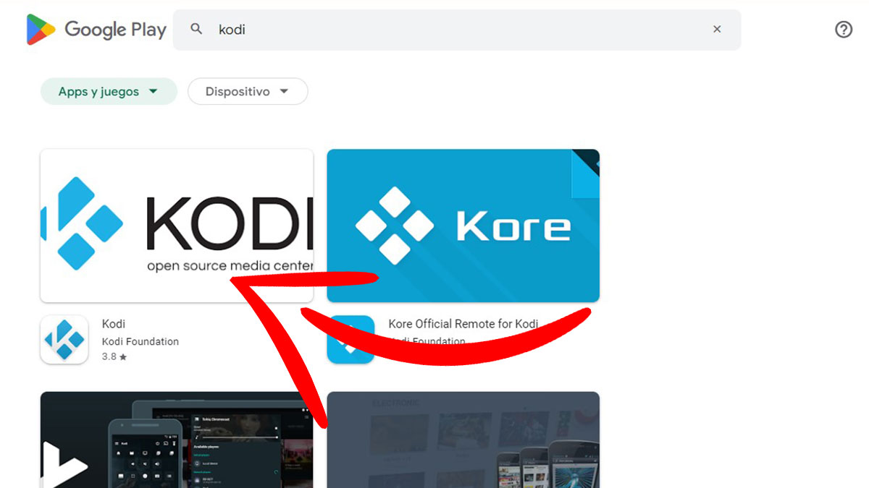The width and height of the screenshot is (869, 488).
Task: Click the search magnifier icon
Action: [196, 29]
